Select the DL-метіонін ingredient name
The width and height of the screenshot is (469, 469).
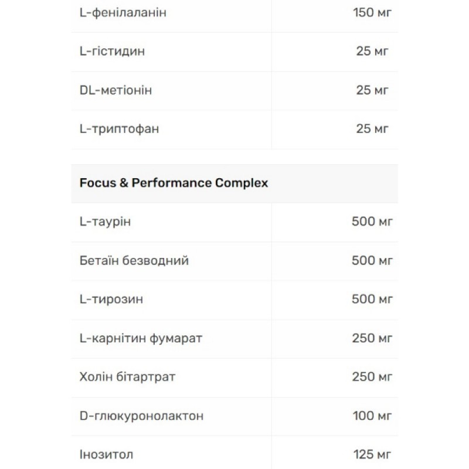[x=115, y=90]
